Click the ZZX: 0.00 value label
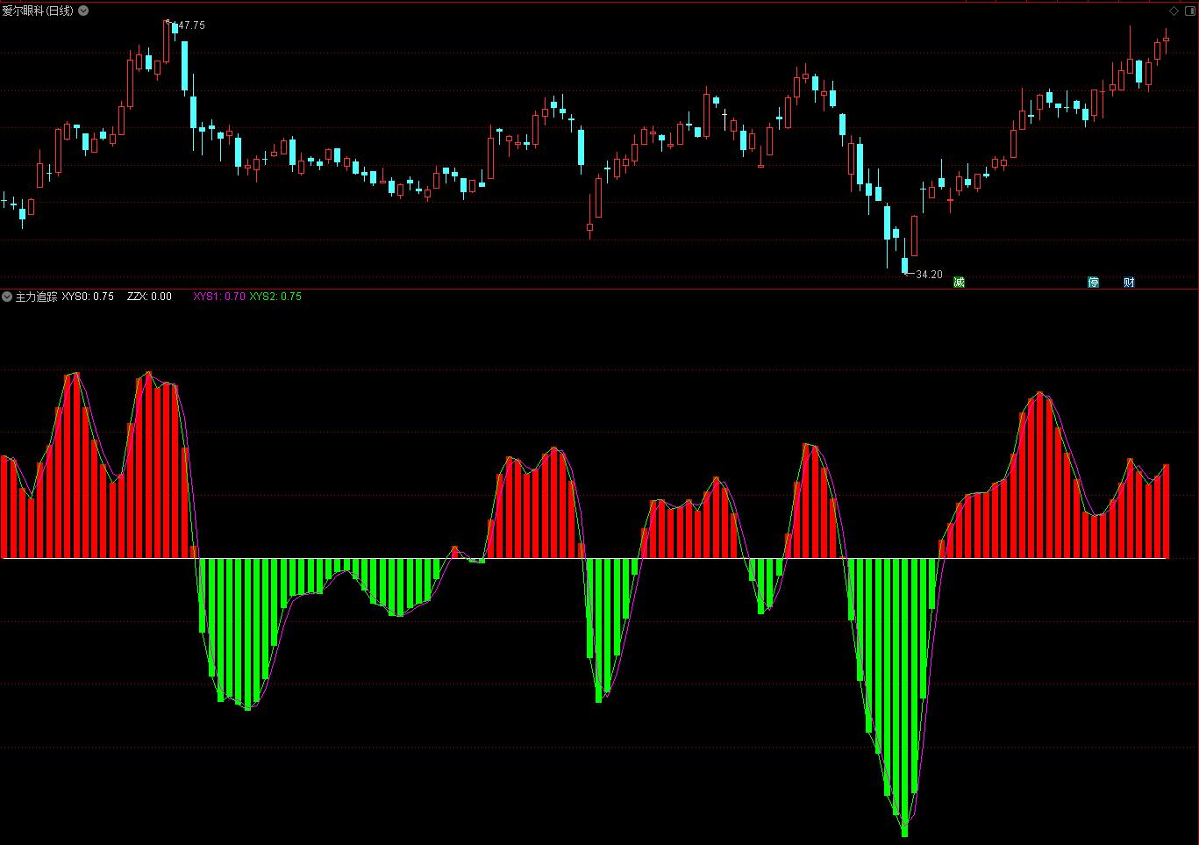Screen dimensions: 1199x845 [x=149, y=297]
